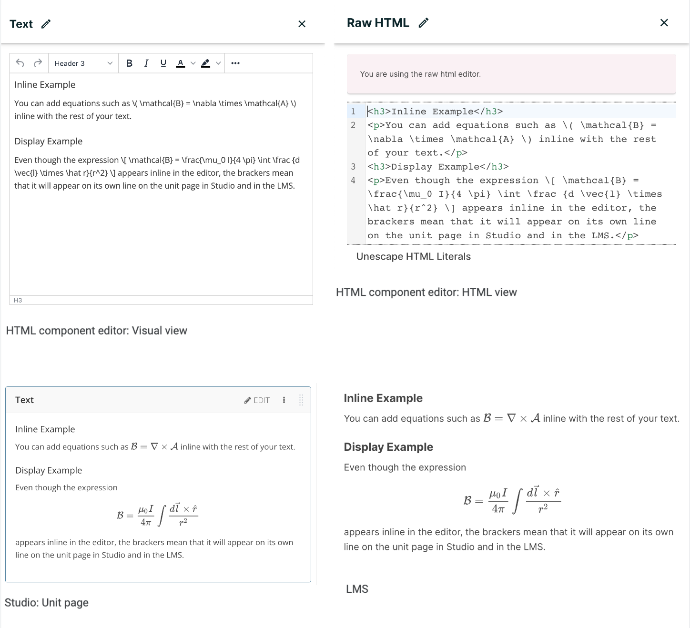Click the Unescape HTML Literals button
Screen dimensions: 690x628
click(413, 256)
